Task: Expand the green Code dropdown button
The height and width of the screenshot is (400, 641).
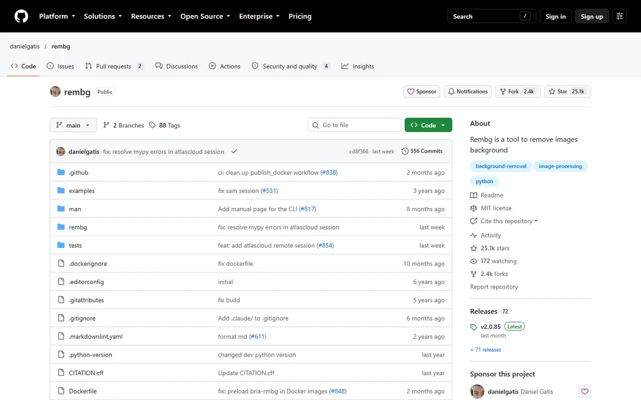Action: point(428,125)
